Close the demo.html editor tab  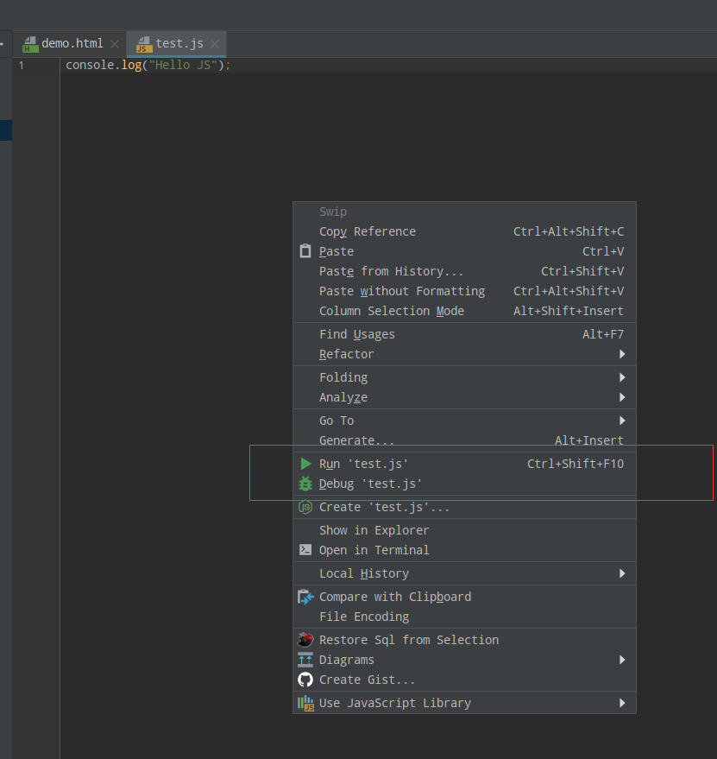pos(115,44)
